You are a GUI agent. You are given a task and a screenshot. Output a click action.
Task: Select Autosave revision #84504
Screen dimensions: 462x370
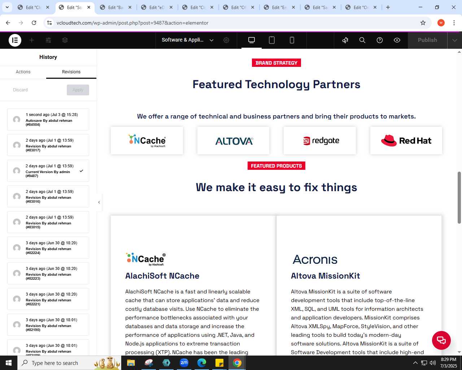[x=48, y=119]
